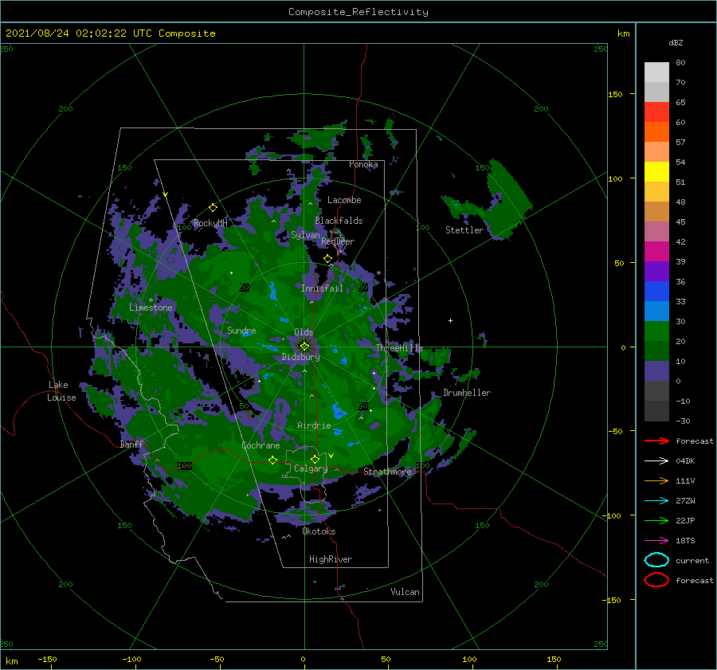Pick the orange 57-60 dBZ swatch

[x=656, y=132]
